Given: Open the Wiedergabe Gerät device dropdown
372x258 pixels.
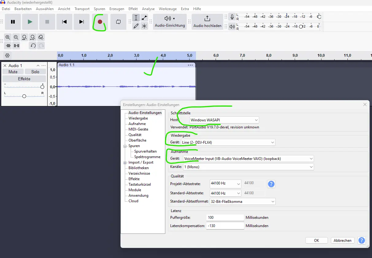Looking at the screenshot, I should tap(228, 142).
